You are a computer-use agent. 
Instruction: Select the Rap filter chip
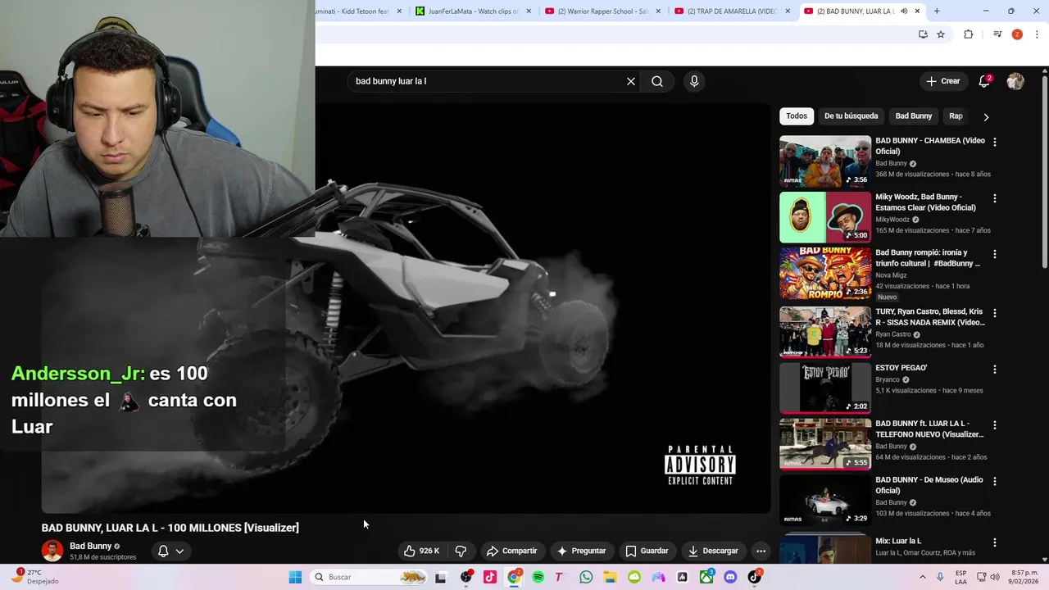(956, 116)
